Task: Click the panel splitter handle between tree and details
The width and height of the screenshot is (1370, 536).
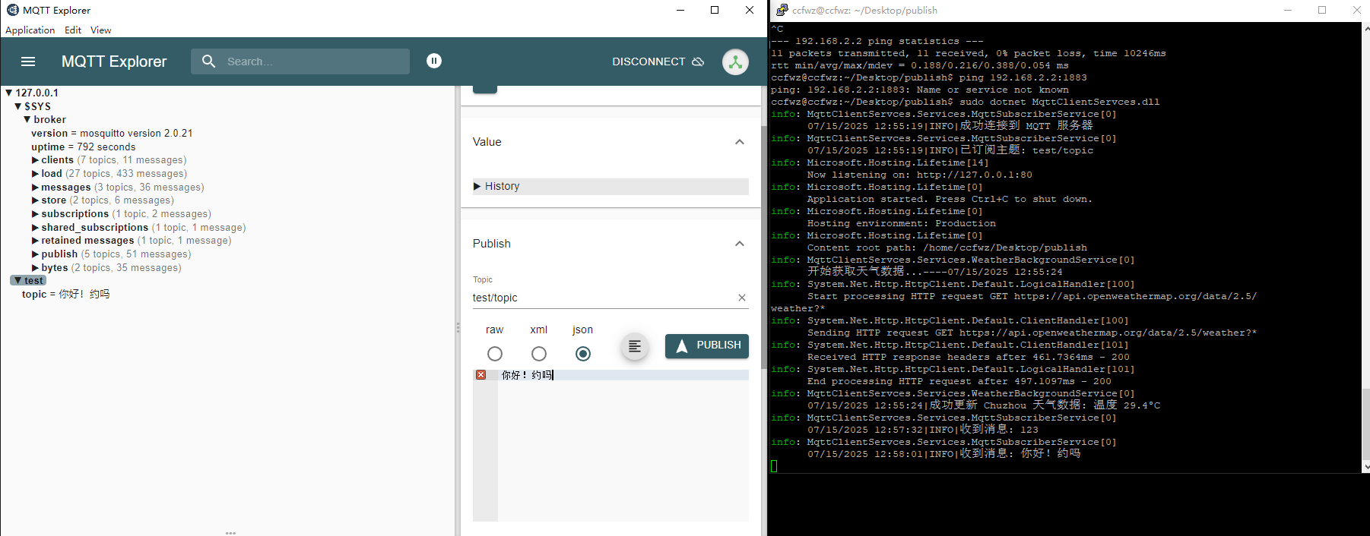Action: click(458, 328)
